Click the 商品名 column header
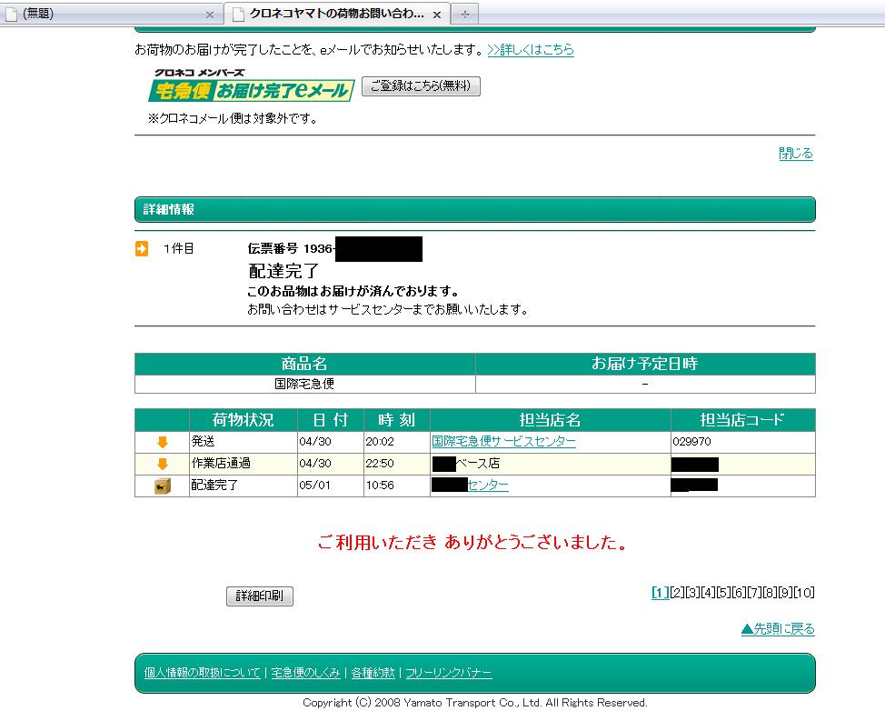 (304, 364)
